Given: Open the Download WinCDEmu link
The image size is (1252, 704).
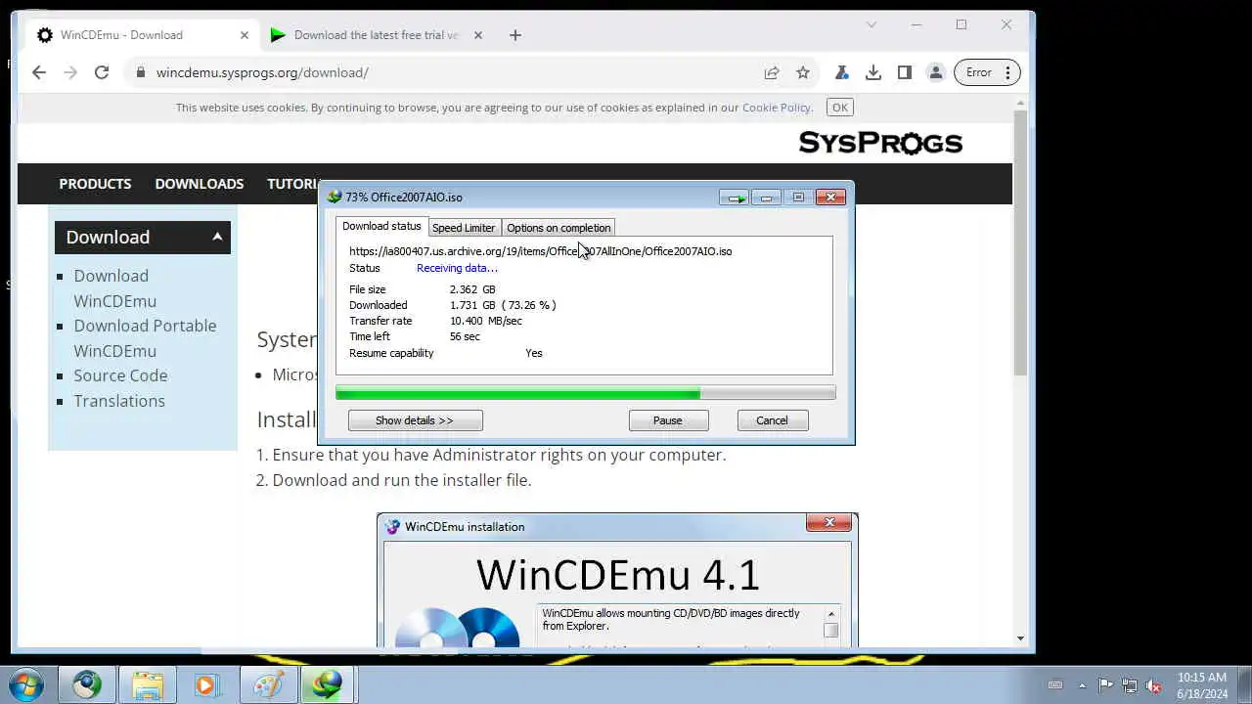Looking at the screenshot, I should point(114,288).
